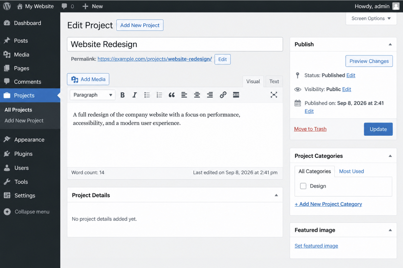Screen dimensions: 403x268
Task: Open the Projects menu item
Action: tap(30, 95)
